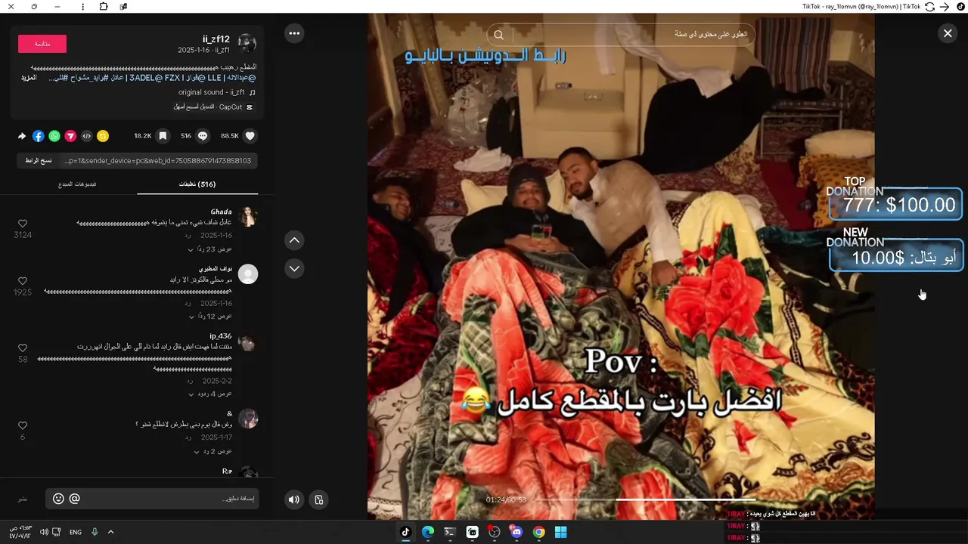Open the CapCut icon link

point(250,107)
